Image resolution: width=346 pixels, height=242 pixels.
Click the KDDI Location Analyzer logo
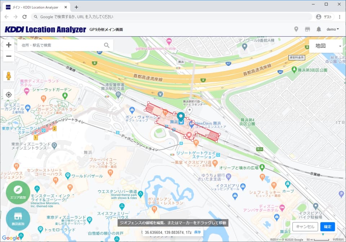point(45,29)
